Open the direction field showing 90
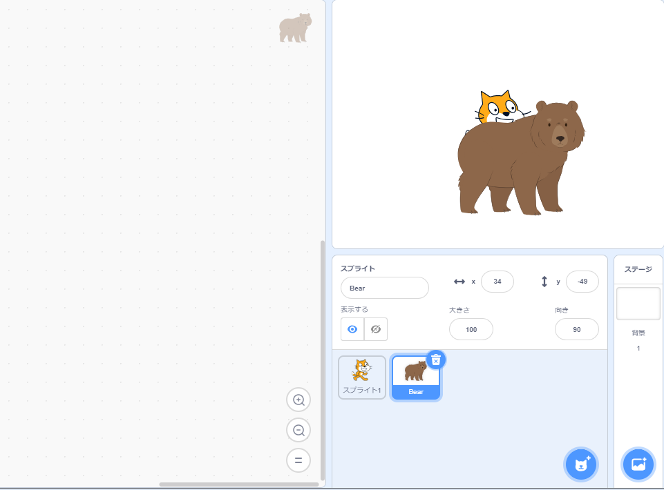 click(x=577, y=329)
